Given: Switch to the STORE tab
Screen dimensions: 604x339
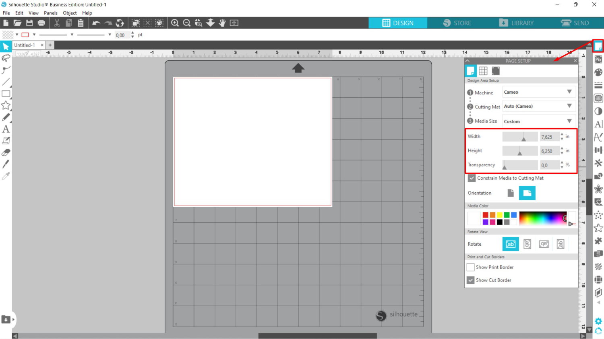Looking at the screenshot, I should coord(457,23).
